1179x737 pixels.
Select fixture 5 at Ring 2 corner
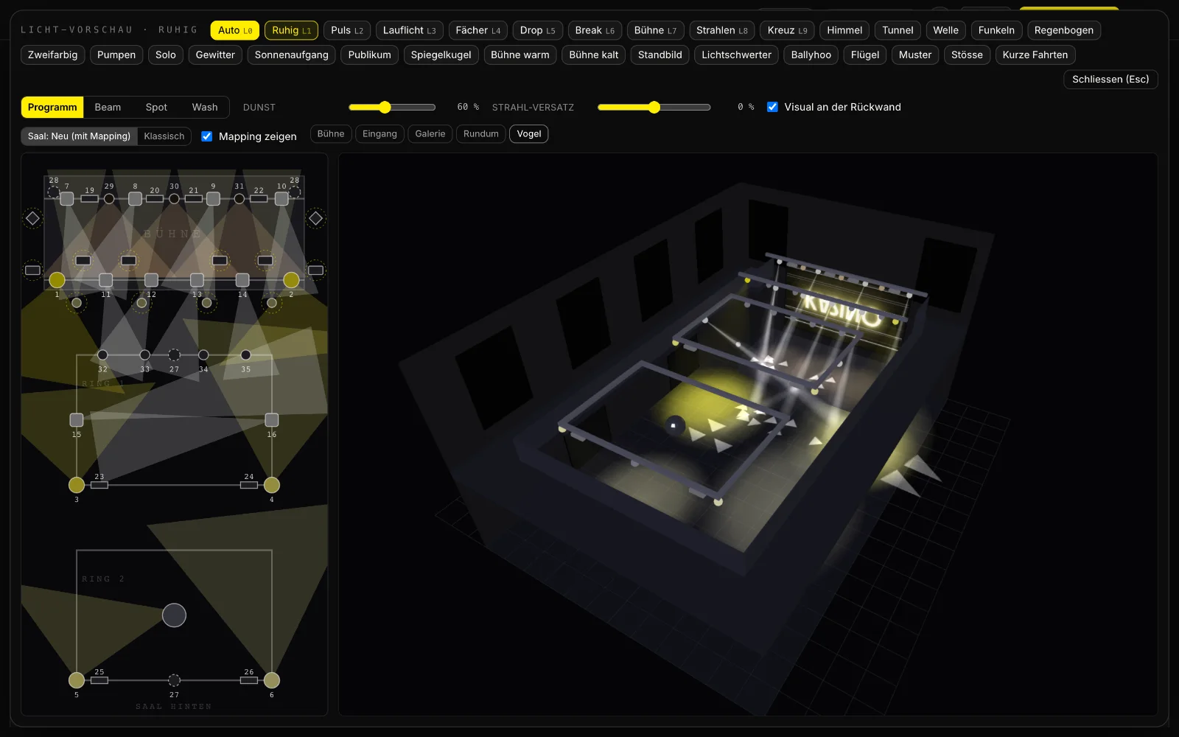(x=77, y=680)
